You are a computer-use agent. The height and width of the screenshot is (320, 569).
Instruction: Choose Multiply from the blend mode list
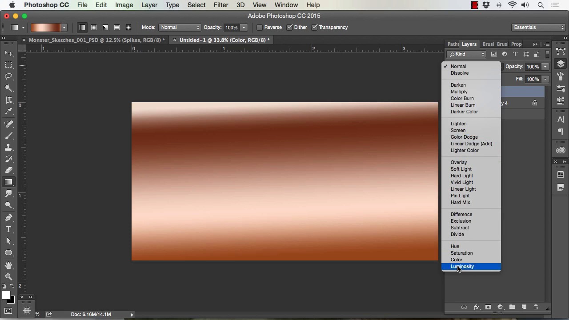pos(459,92)
